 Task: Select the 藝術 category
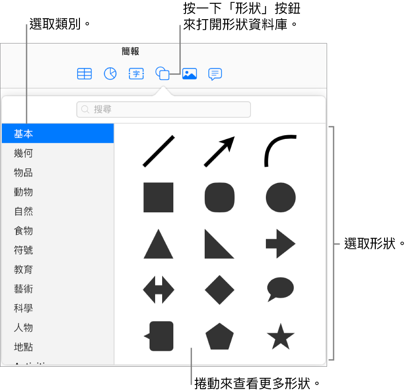click(x=58, y=289)
